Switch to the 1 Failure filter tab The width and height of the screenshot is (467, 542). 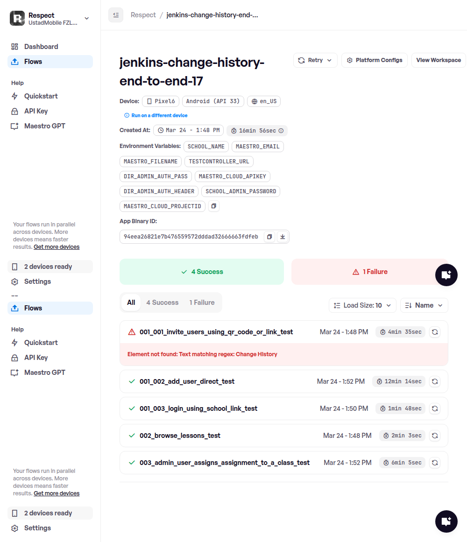coord(202,303)
